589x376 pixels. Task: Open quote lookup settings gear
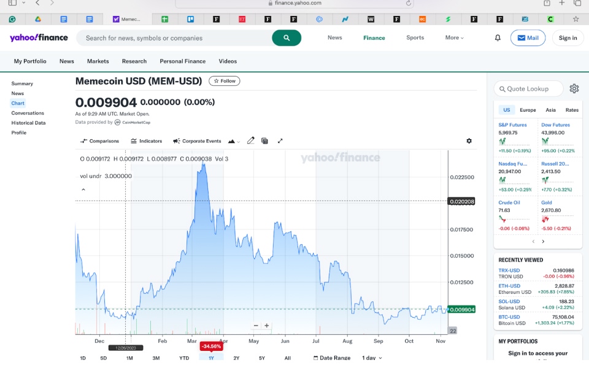pos(574,89)
